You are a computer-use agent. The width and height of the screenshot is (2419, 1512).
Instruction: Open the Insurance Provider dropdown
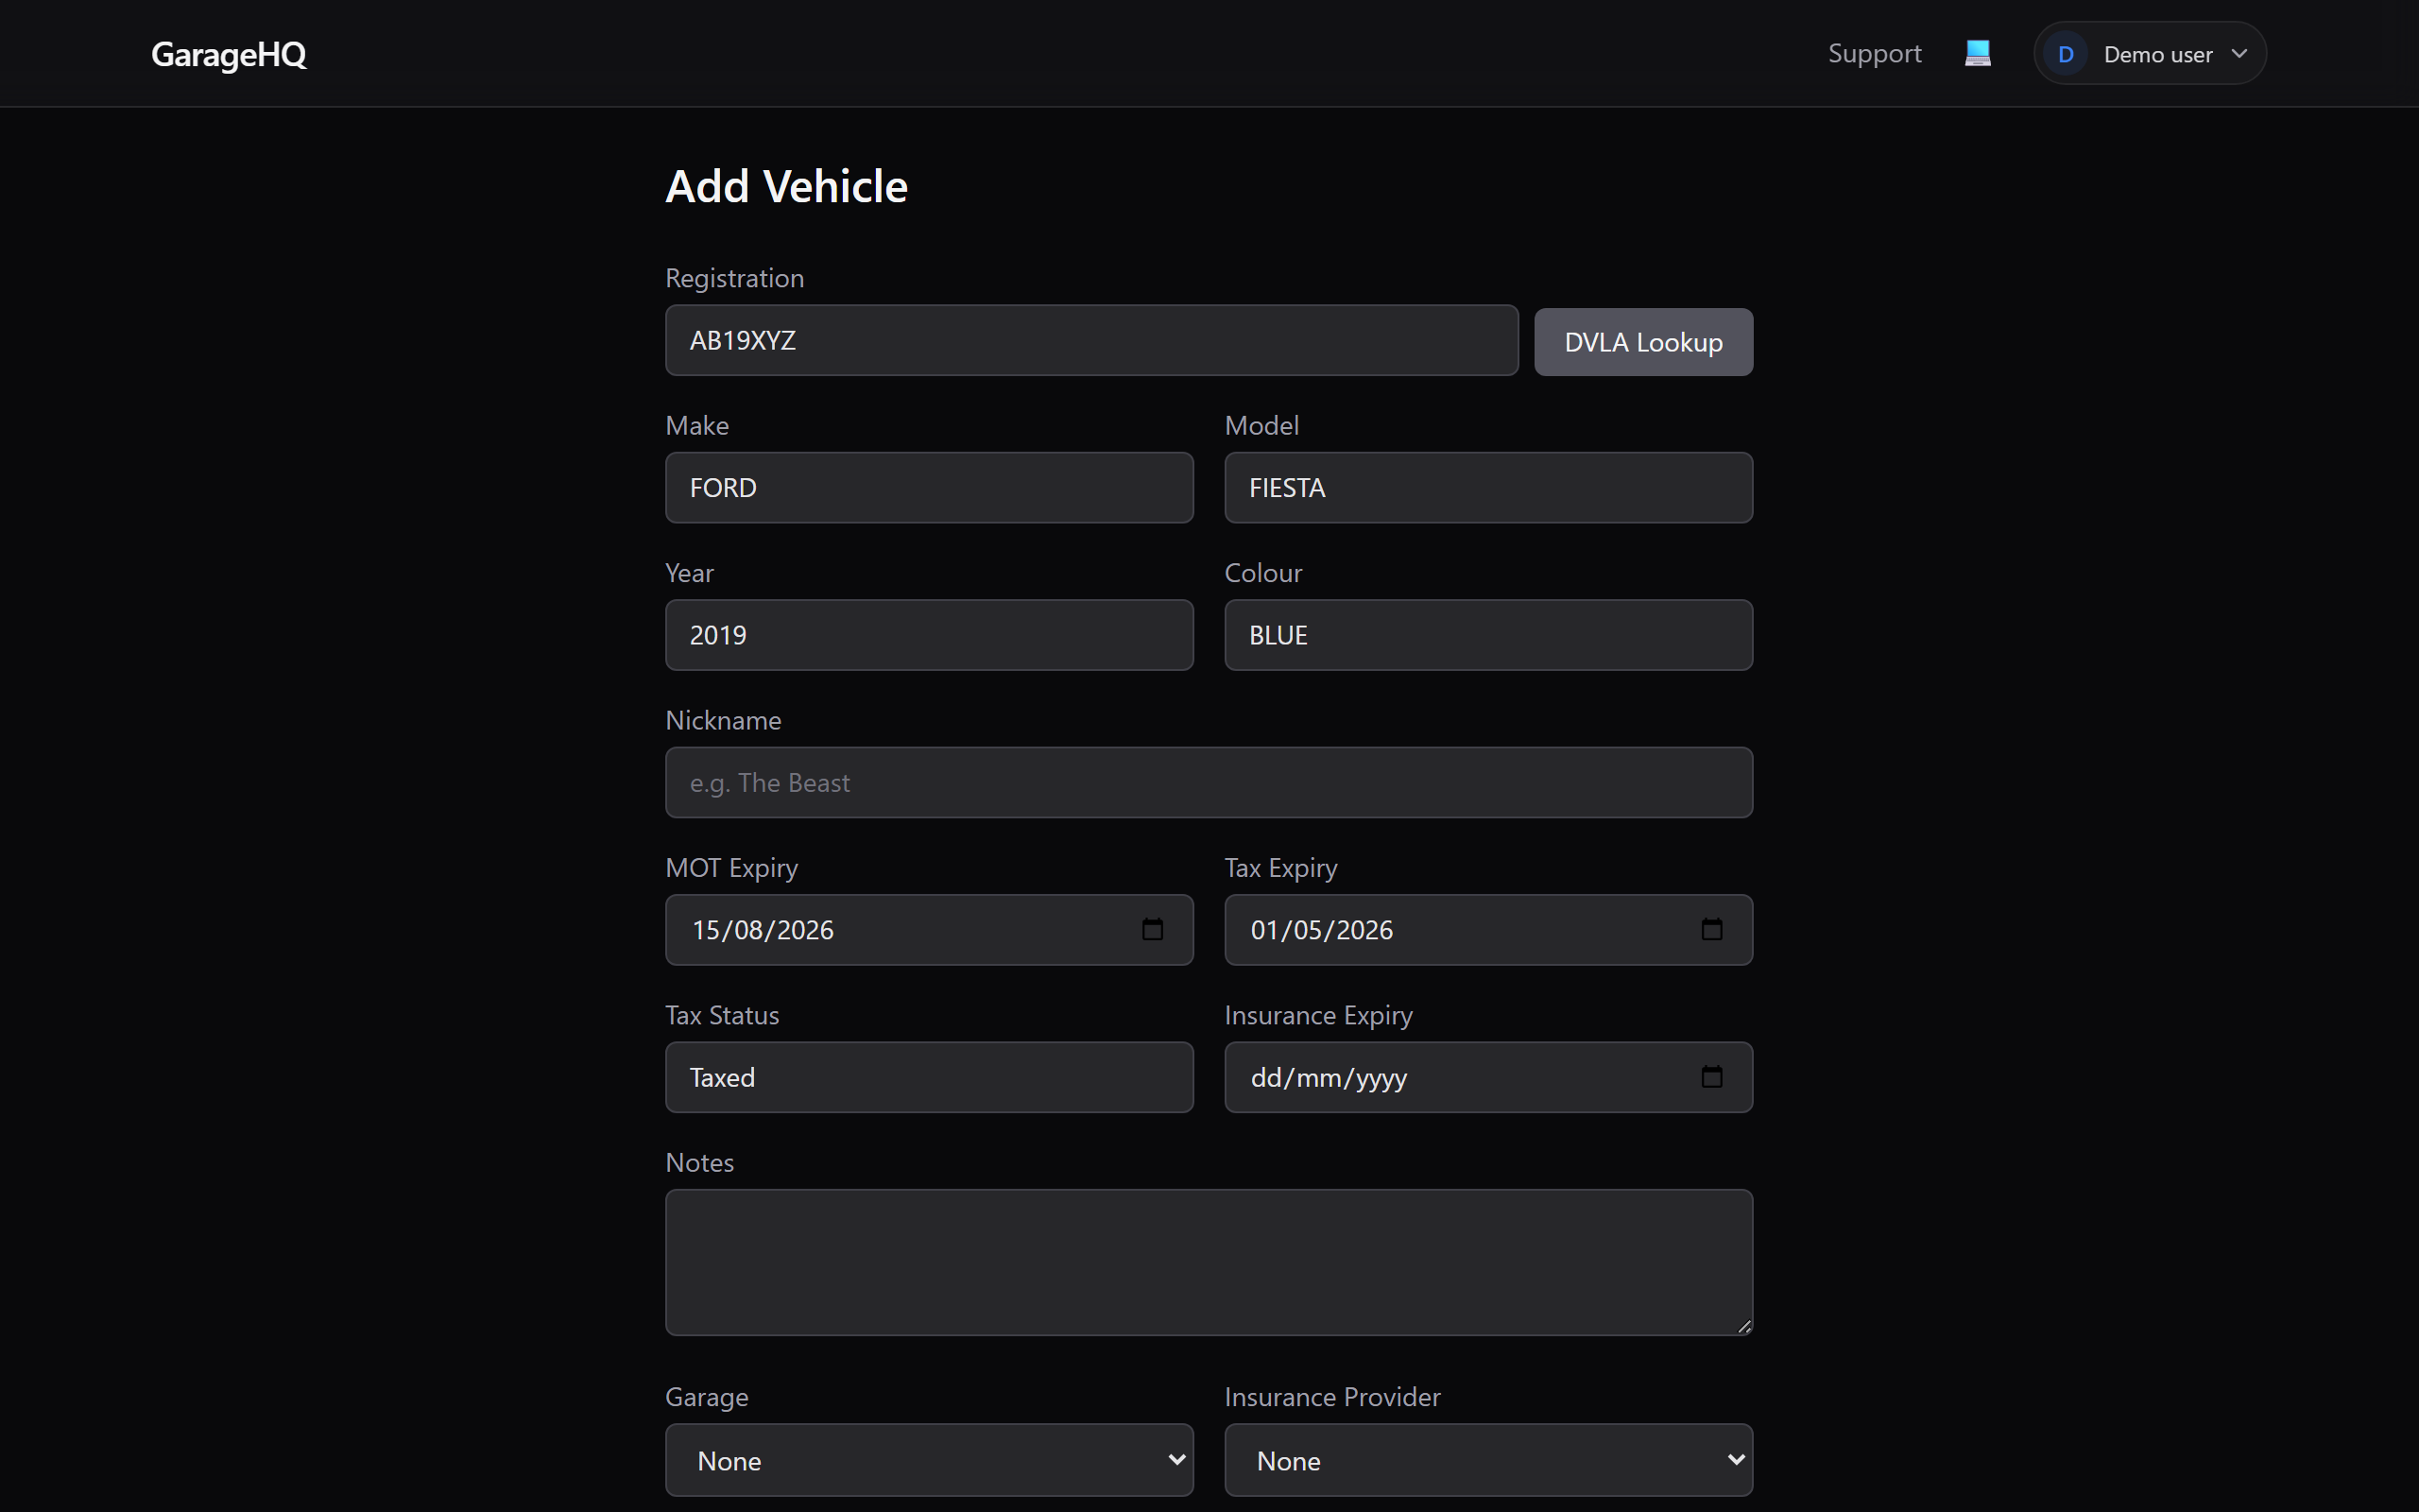click(1487, 1460)
